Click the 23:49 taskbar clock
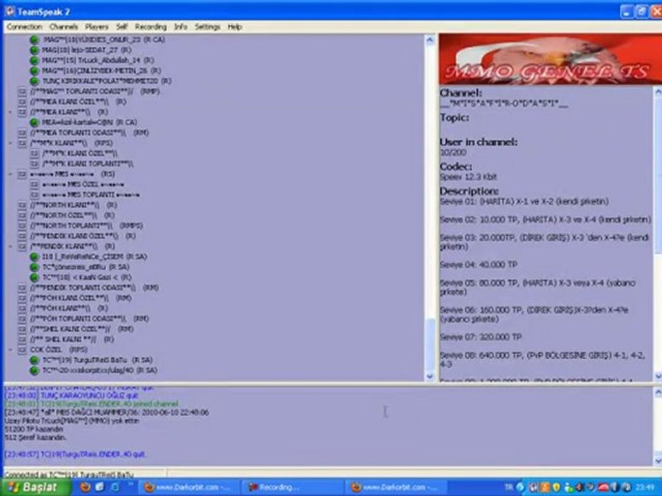 click(x=646, y=487)
